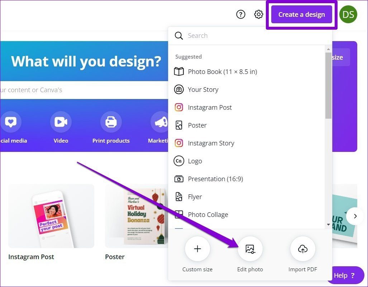This screenshot has height=287, width=368.
Task: Open the help question mark icon
Action: [240, 15]
